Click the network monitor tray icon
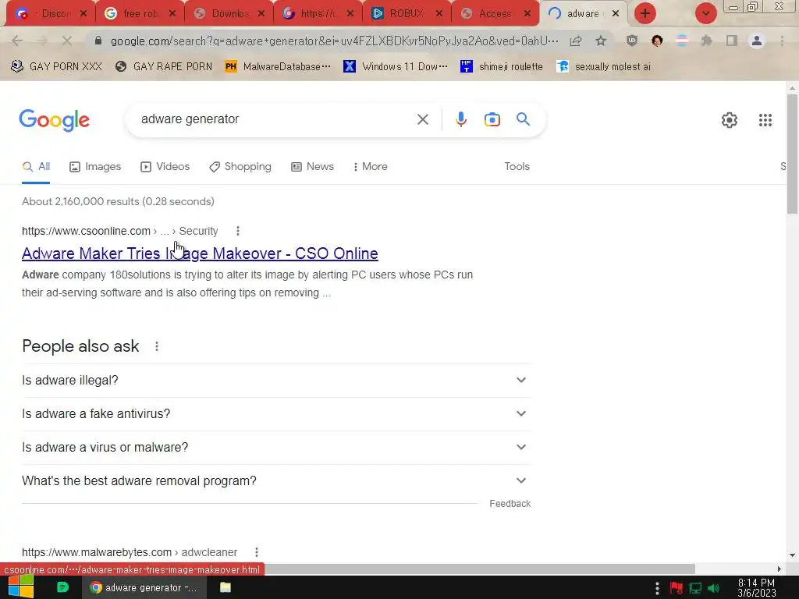This screenshot has height=599, width=799. click(695, 588)
